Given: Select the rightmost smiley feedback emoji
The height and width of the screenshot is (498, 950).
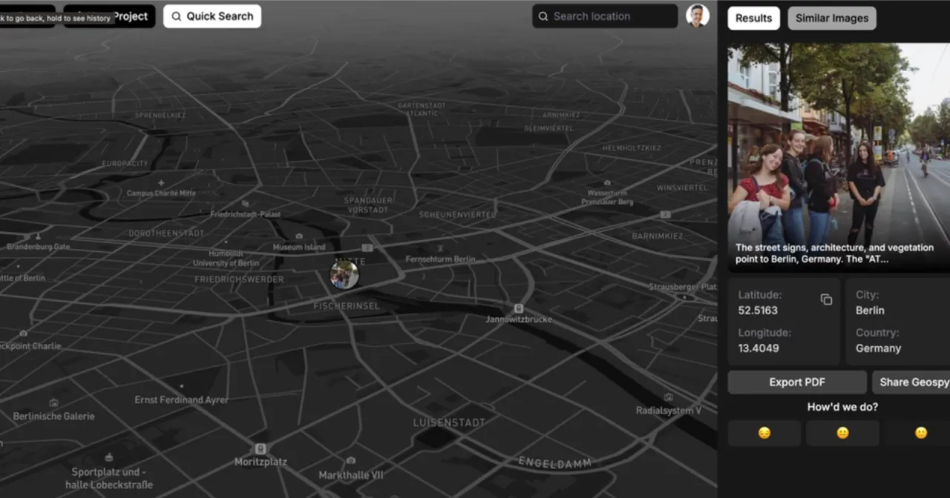Looking at the screenshot, I should pos(920,433).
